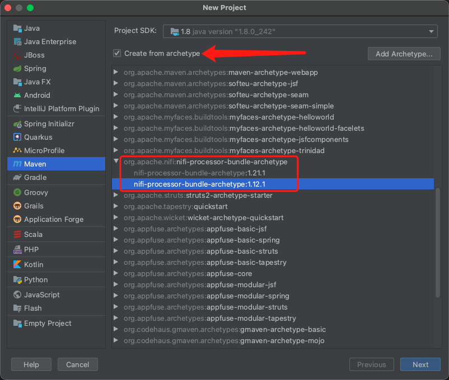Click the Spring Initializr icon
The height and width of the screenshot is (380, 449).
[x=17, y=124]
